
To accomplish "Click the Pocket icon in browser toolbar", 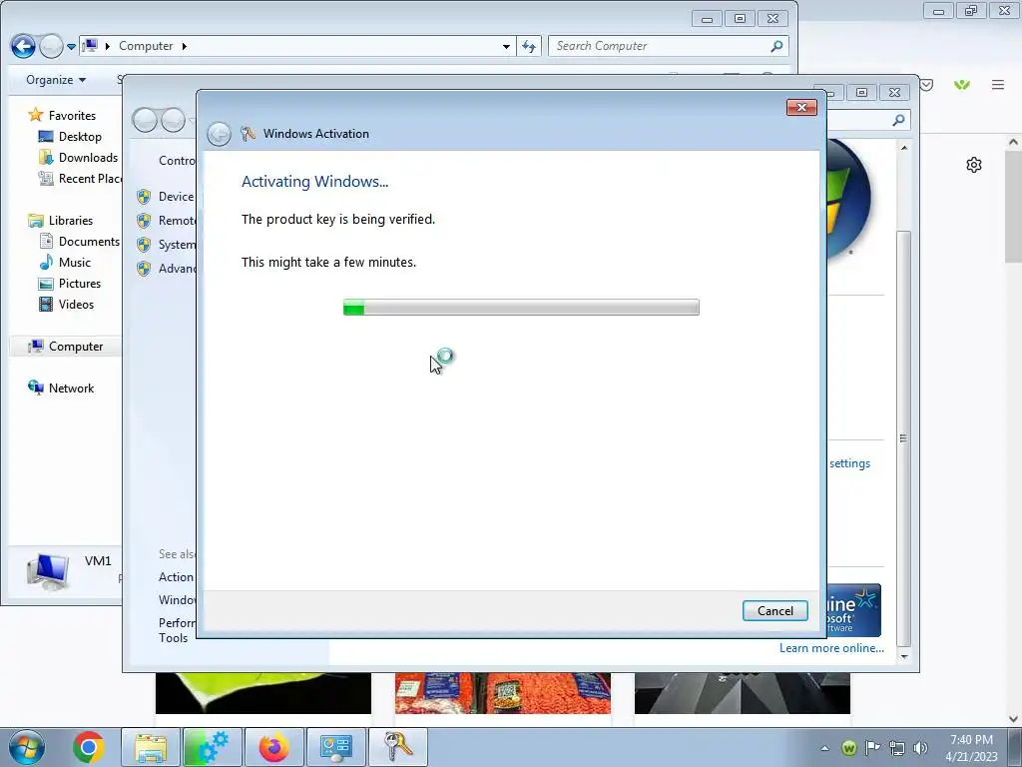I will point(926,85).
